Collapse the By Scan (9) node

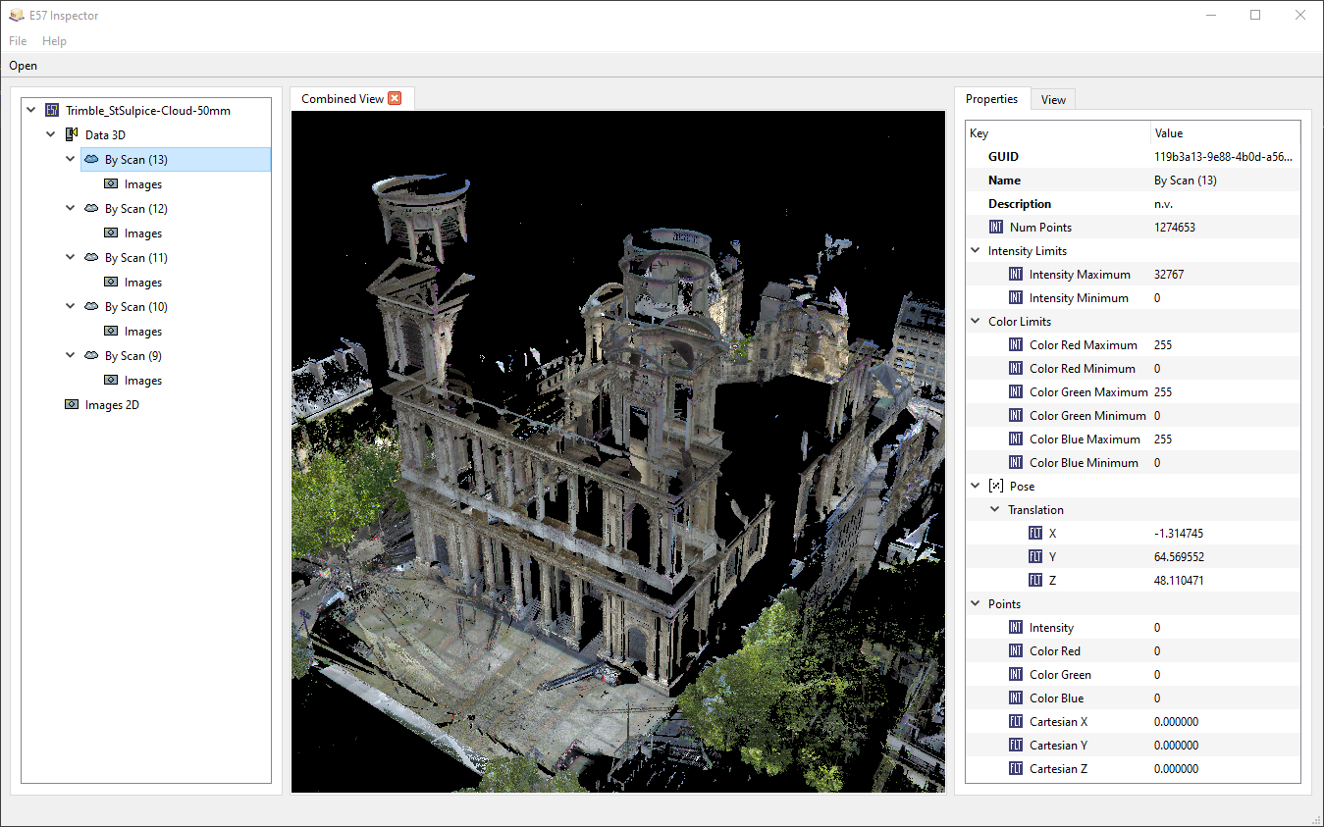(x=71, y=355)
